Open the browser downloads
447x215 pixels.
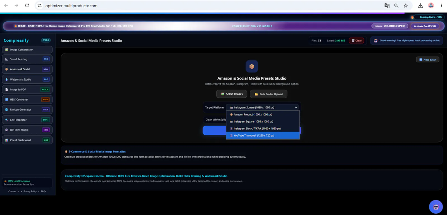coord(420,6)
